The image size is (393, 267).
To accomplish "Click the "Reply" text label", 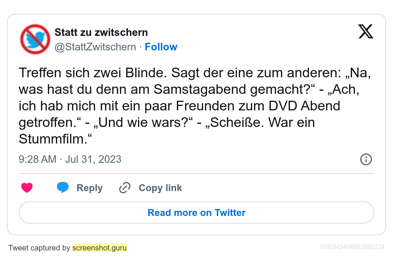I will click(90, 188).
